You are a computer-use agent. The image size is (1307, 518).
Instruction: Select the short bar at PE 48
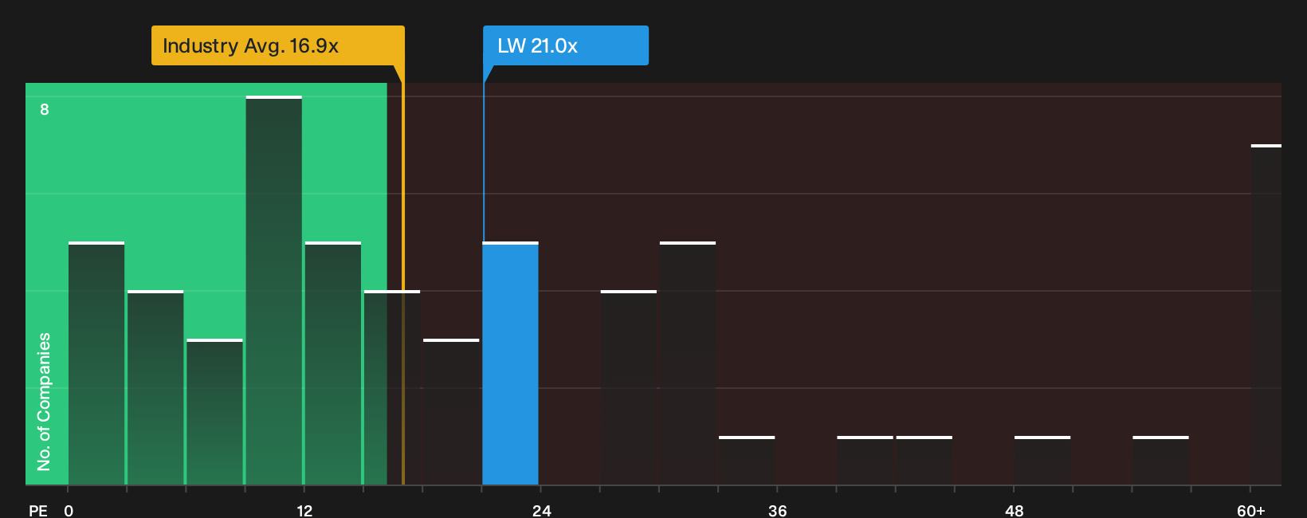point(1042,461)
